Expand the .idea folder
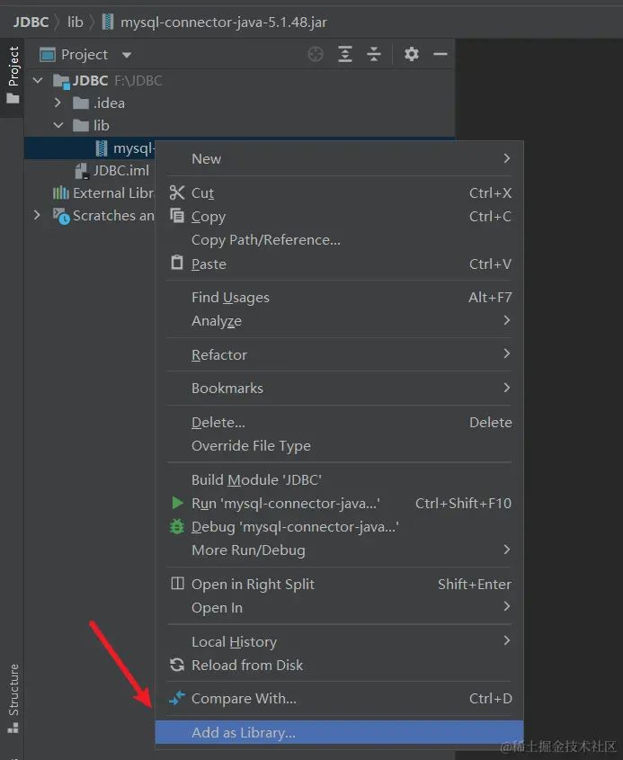 [58, 103]
